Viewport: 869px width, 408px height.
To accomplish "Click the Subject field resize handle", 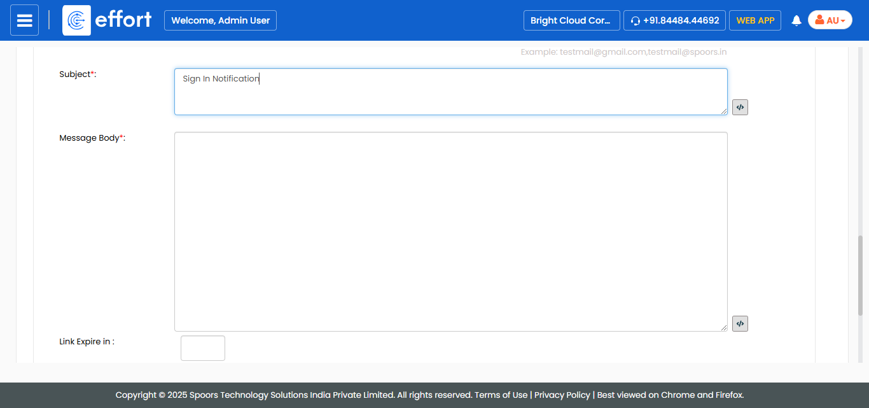I will [724, 111].
